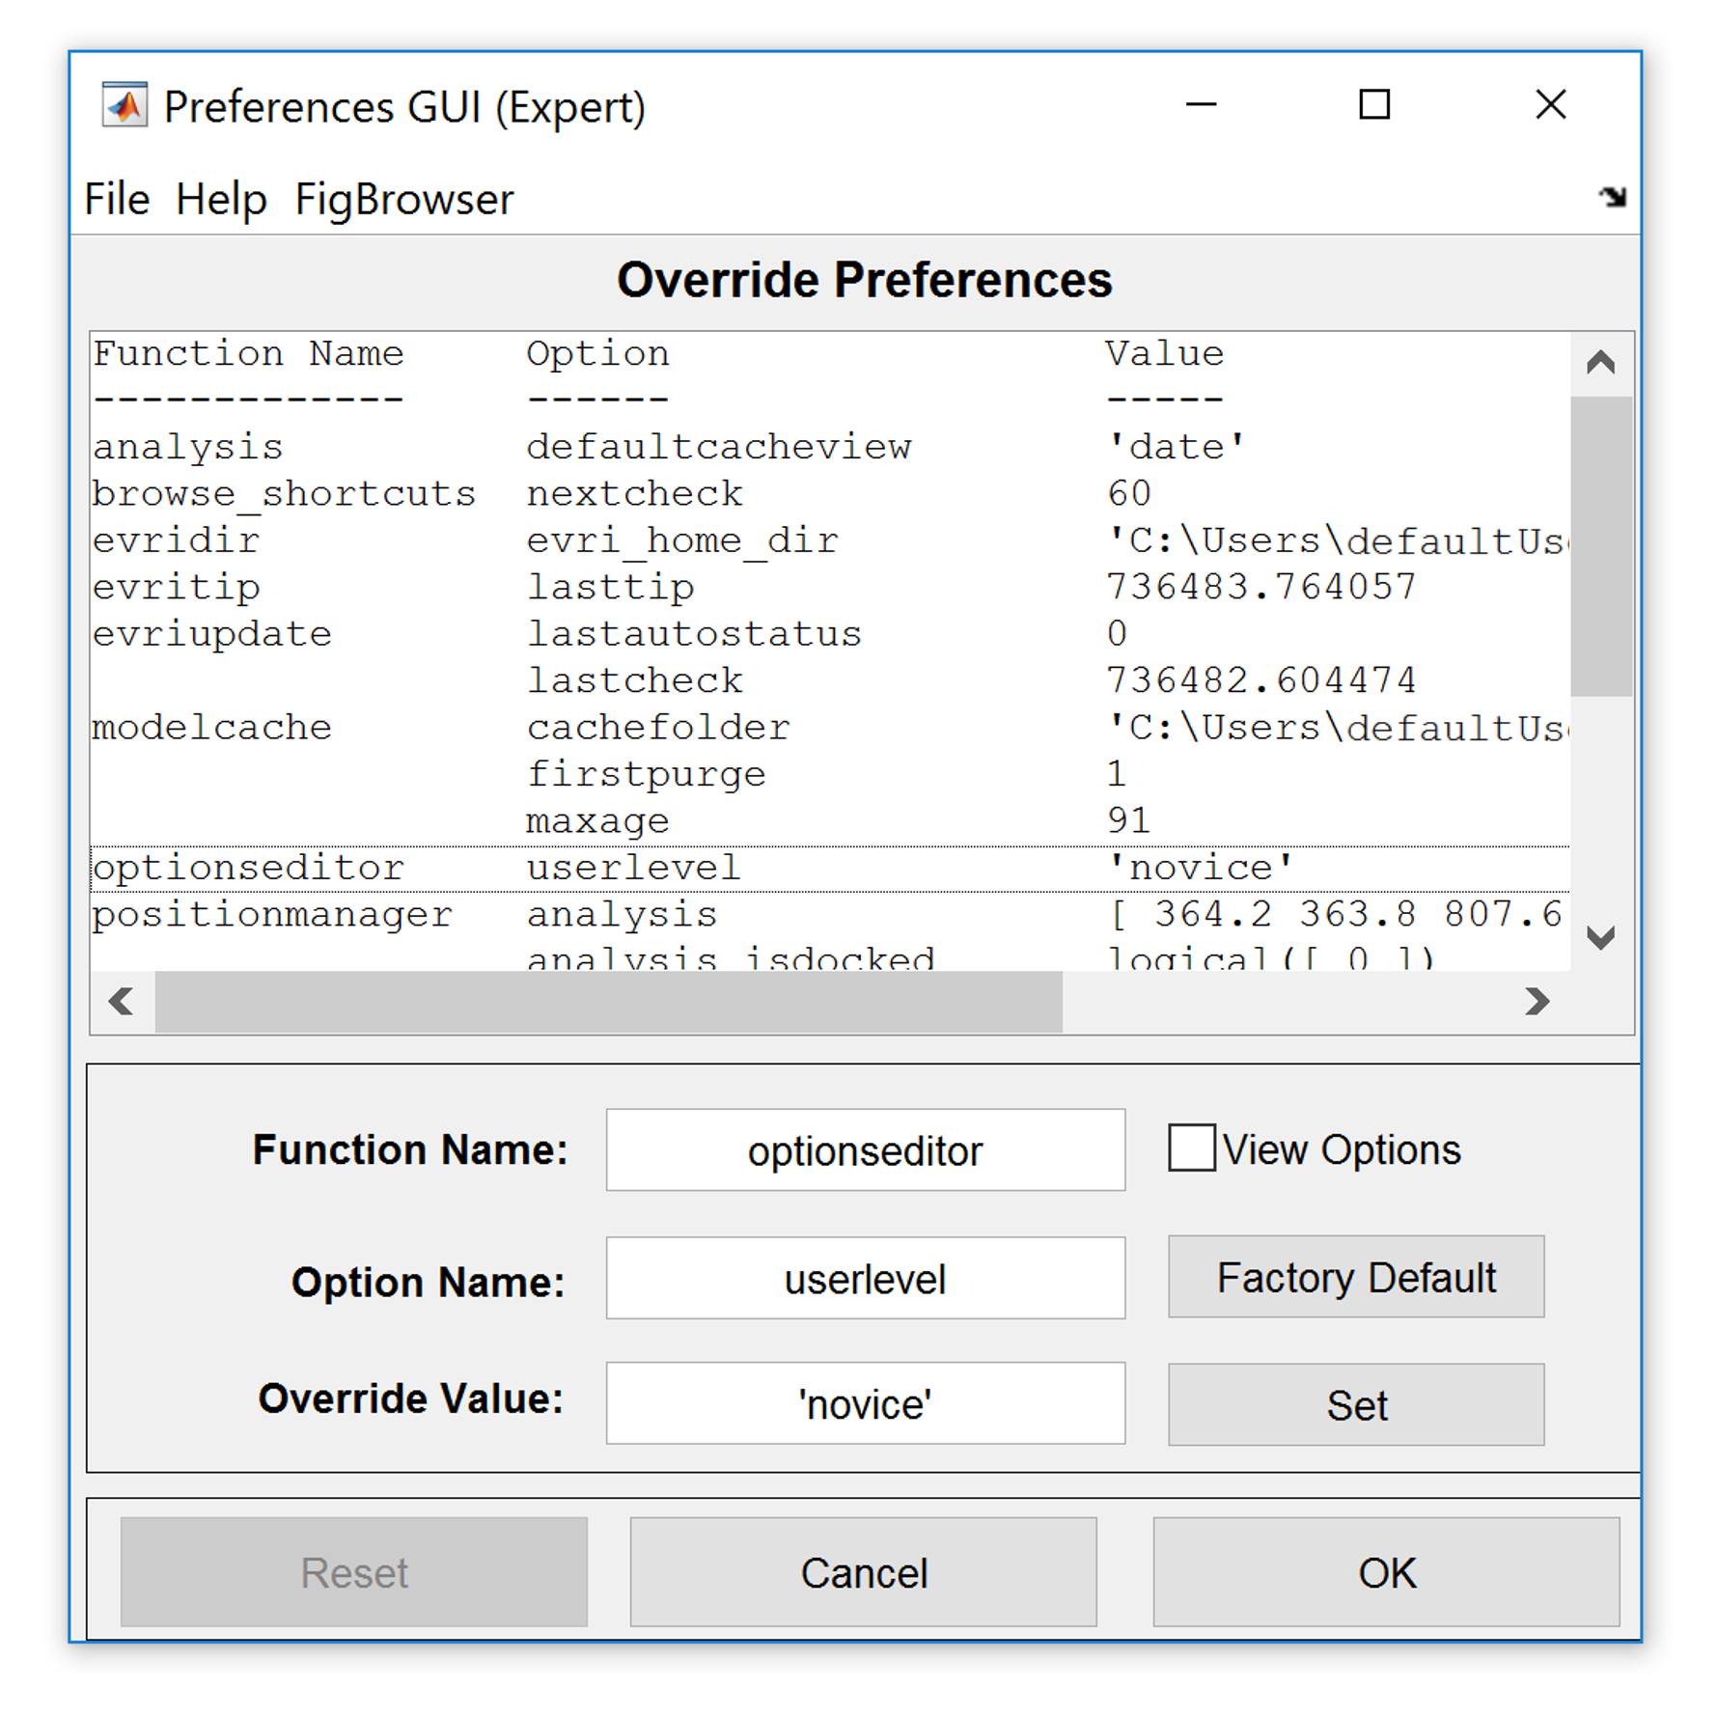Click the vertical scrollbar thumb of preferences list

[x=1600, y=545]
